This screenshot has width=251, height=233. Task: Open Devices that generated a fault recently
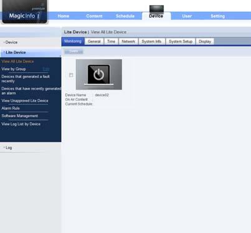click(x=26, y=78)
